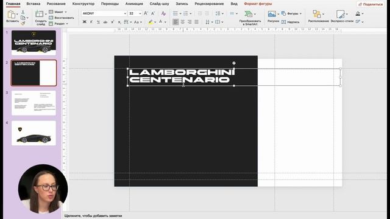Click the increase indent icon
390x219 pixels.
pyautogui.click(x=207, y=13)
